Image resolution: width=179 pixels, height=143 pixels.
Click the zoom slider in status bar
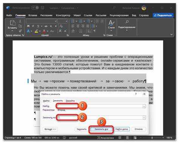152,138
